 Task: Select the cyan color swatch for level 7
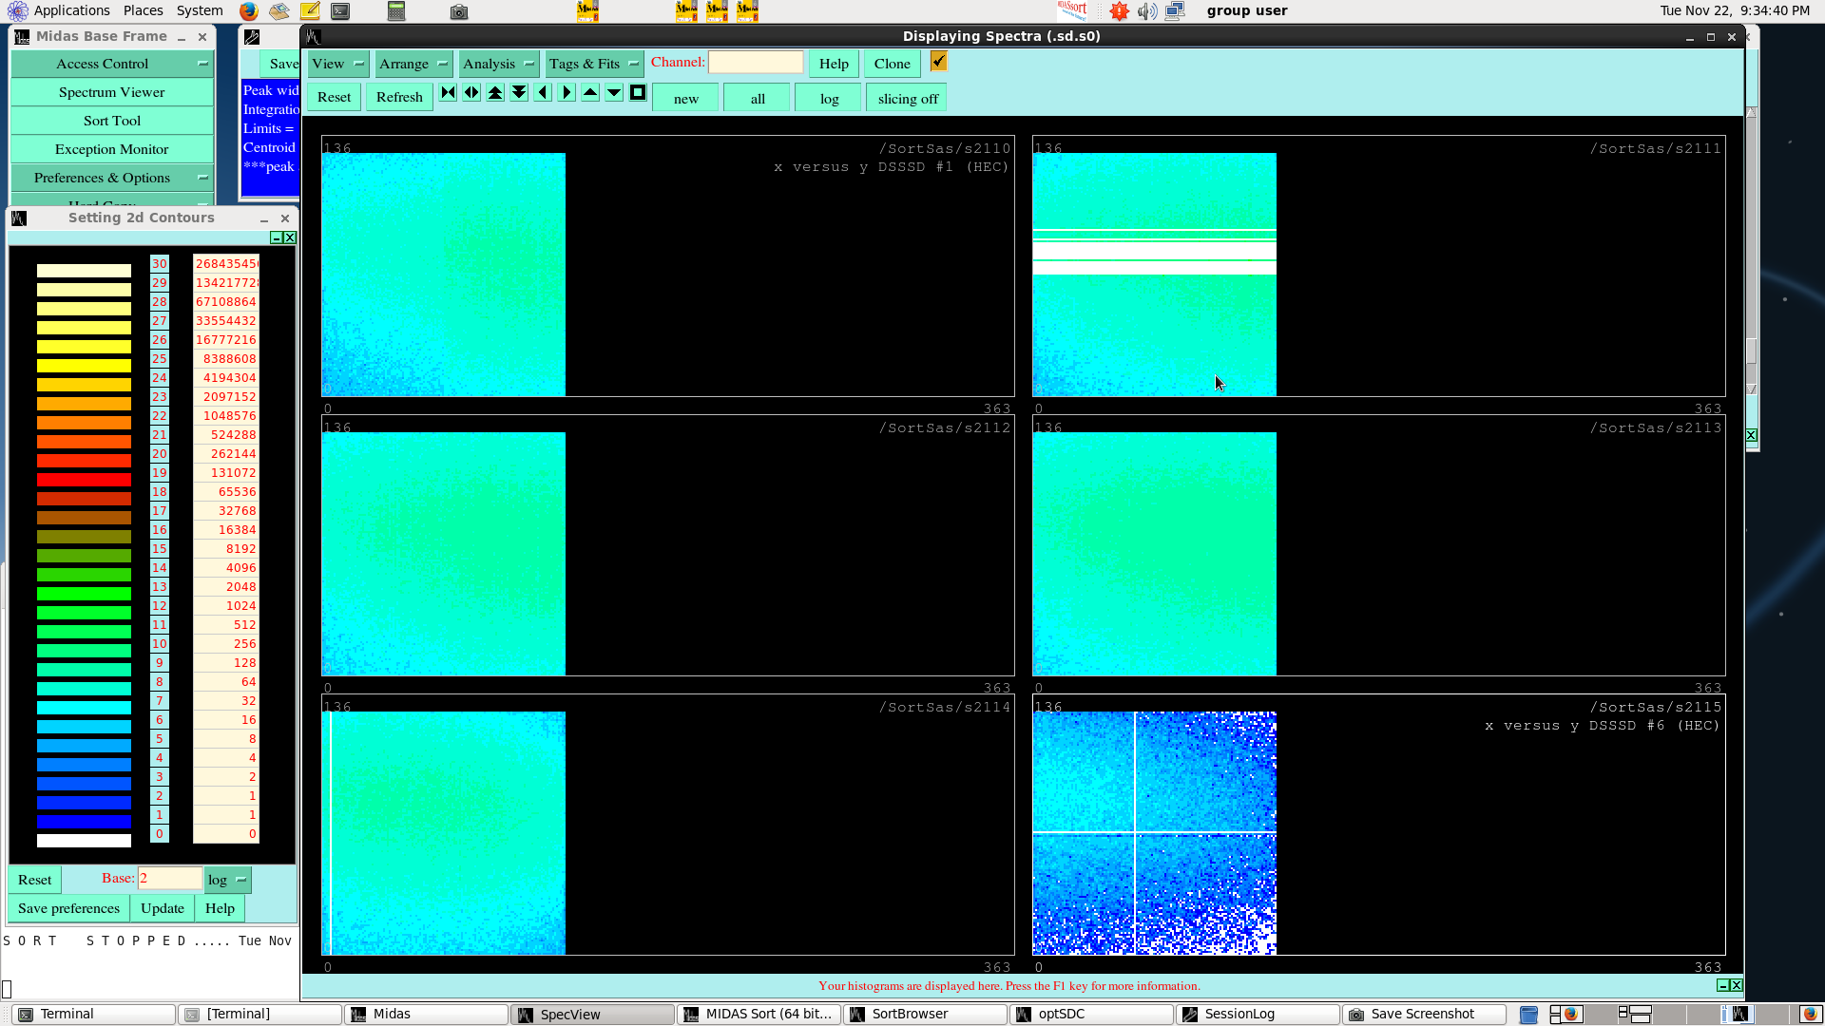84,708
